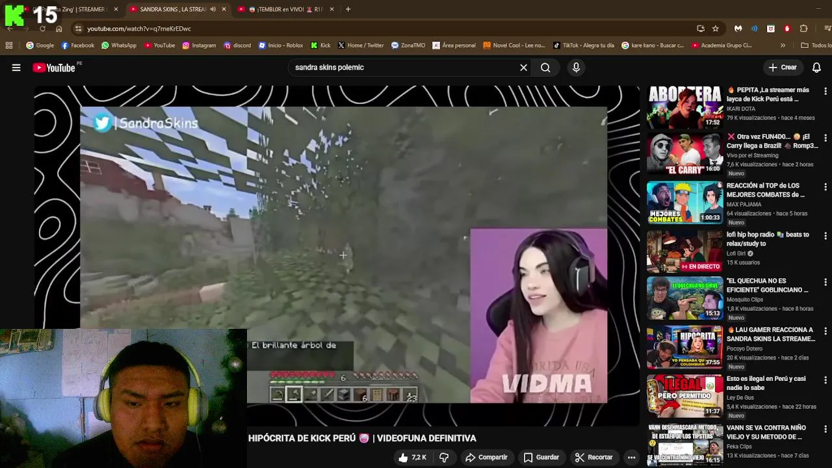This screenshot has height=468, width=832.
Task: Click the install app icon in address bar
Action: pos(700,29)
